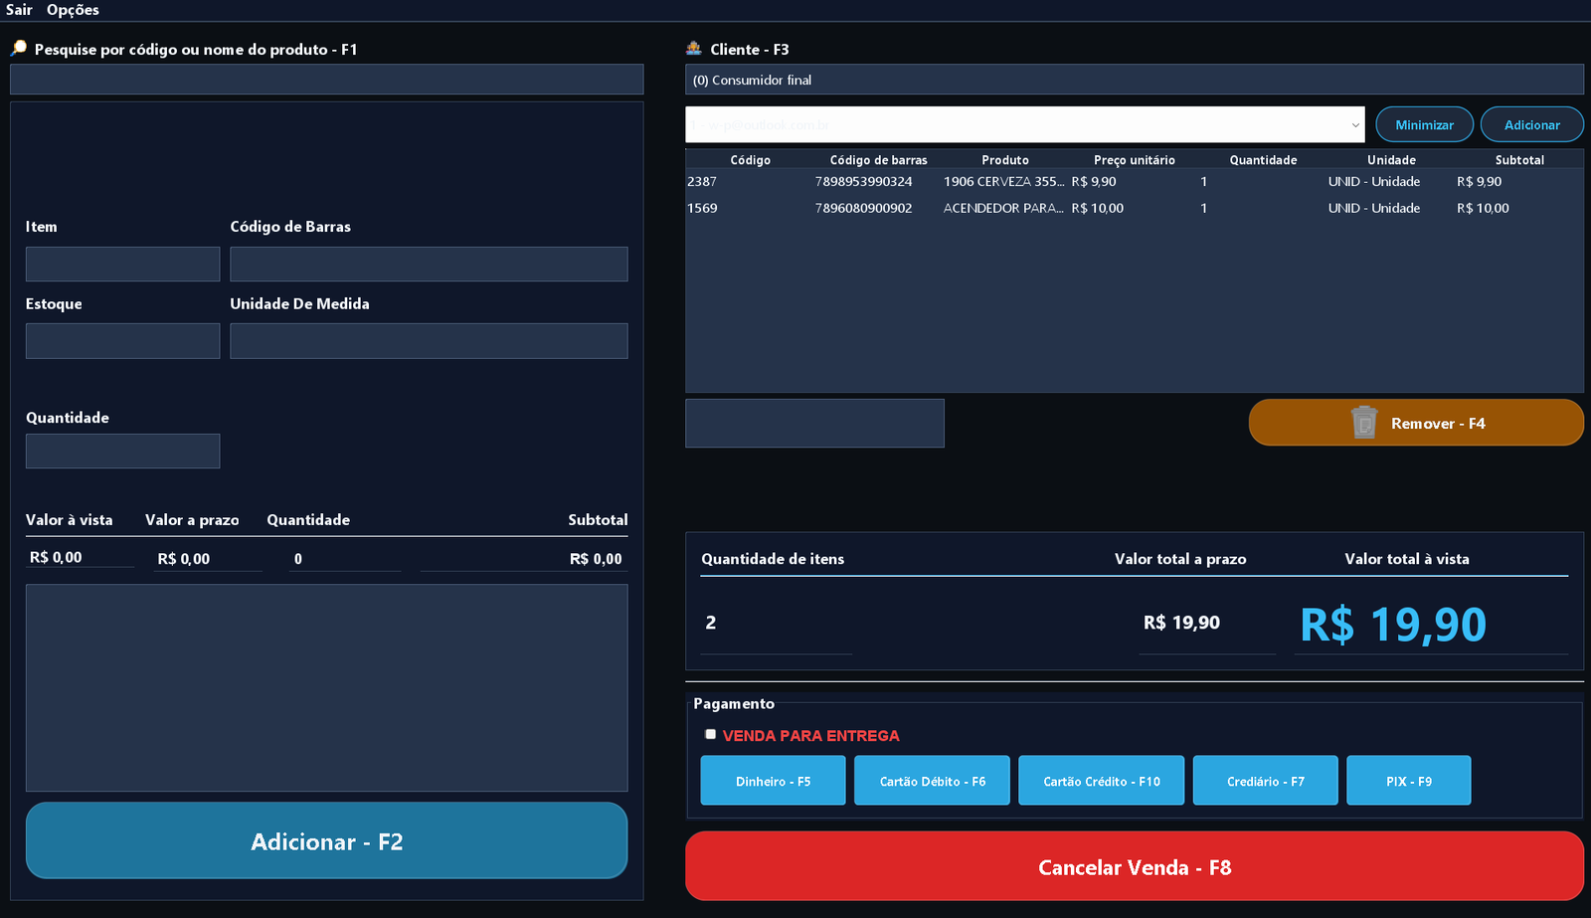Click code 2387 cell
1591x918 pixels.
[702, 181]
